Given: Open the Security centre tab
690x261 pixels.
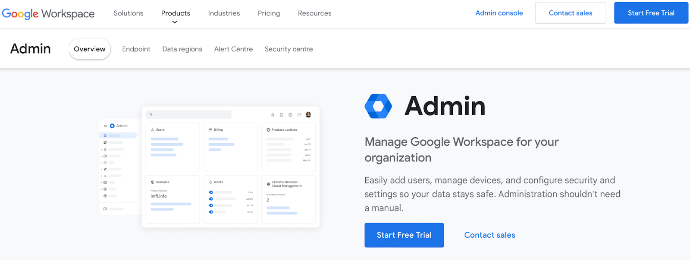Looking at the screenshot, I should coord(289,49).
